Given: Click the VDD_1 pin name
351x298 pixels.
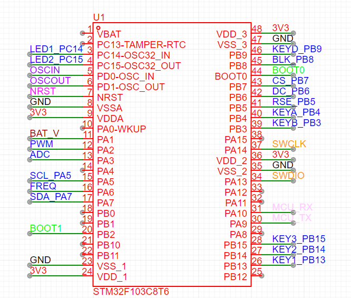Looking at the screenshot, I should point(112,277).
